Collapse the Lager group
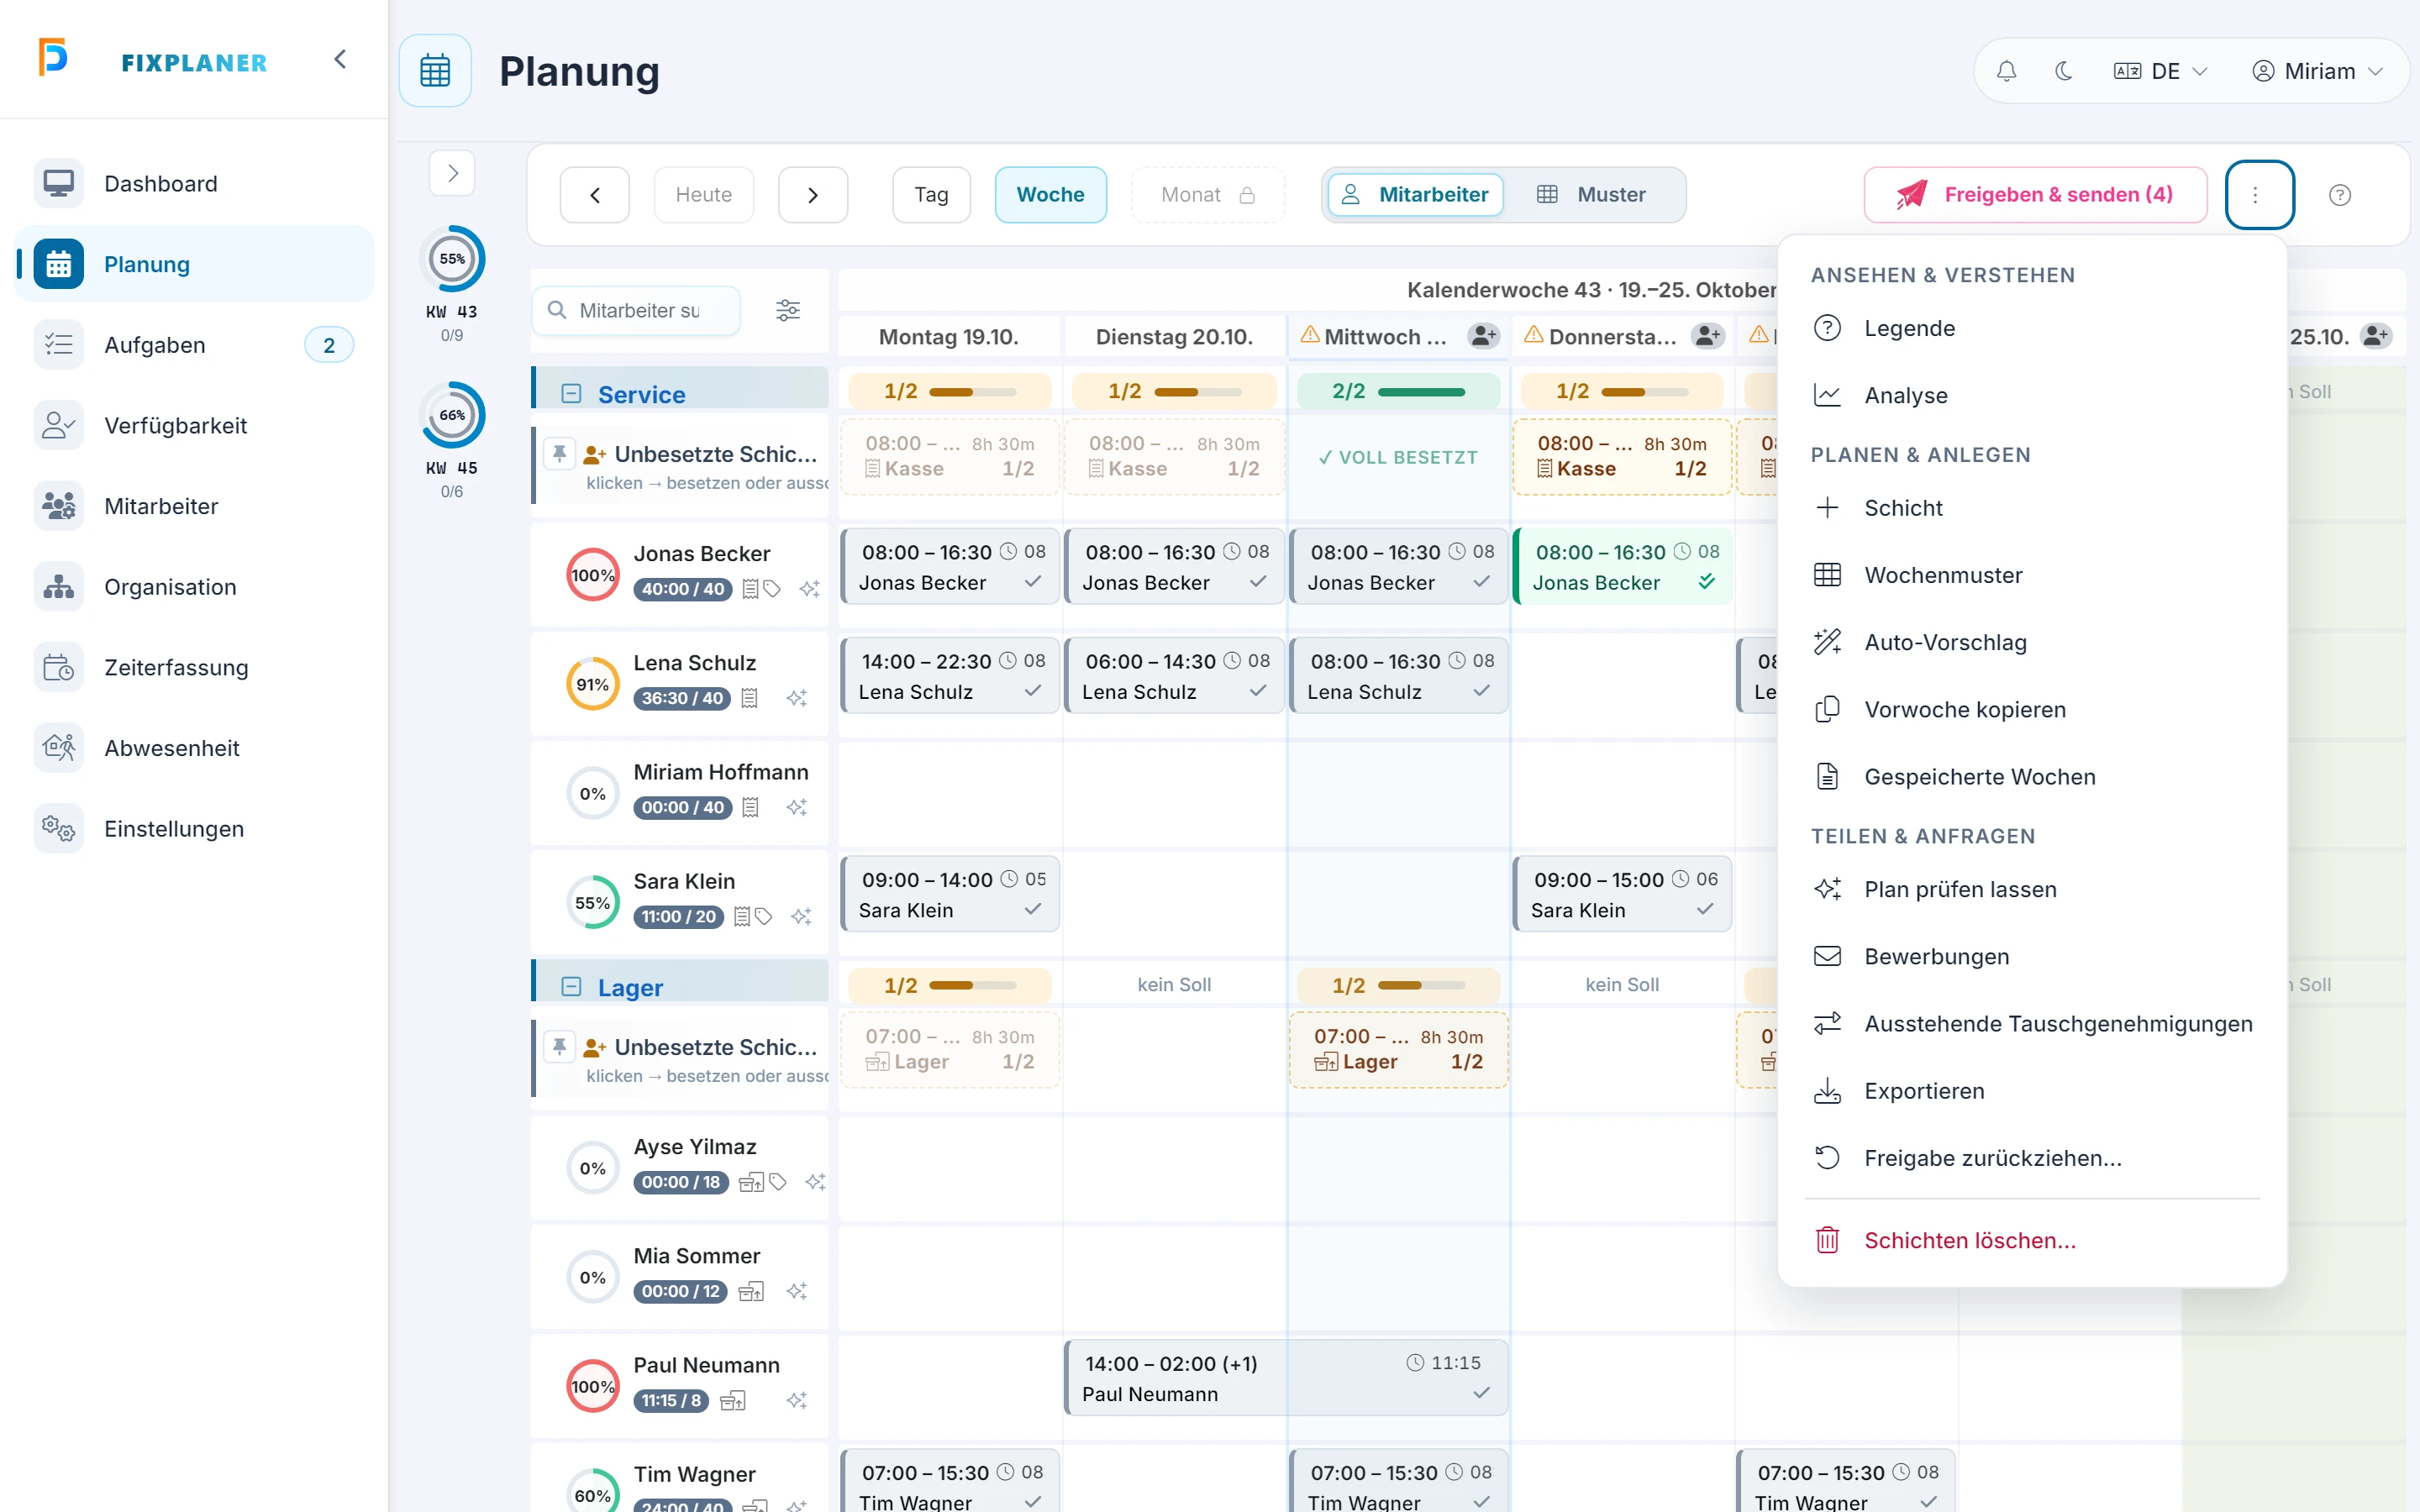Screen dimensions: 2420x1512 coord(571,987)
